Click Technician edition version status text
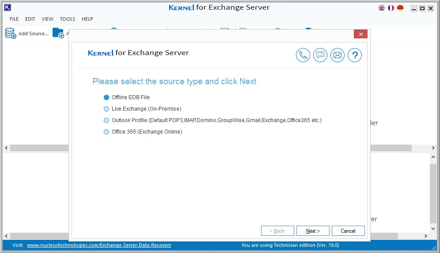This screenshot has height=253, width=440. 290,245
